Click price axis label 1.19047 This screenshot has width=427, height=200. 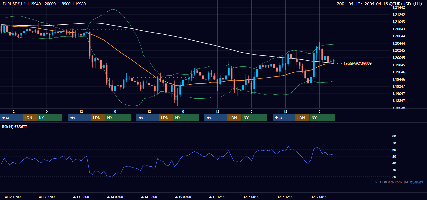[x=399, y=94]
